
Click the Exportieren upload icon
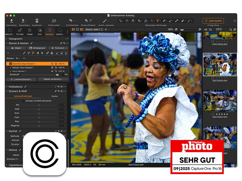point(23,21)
